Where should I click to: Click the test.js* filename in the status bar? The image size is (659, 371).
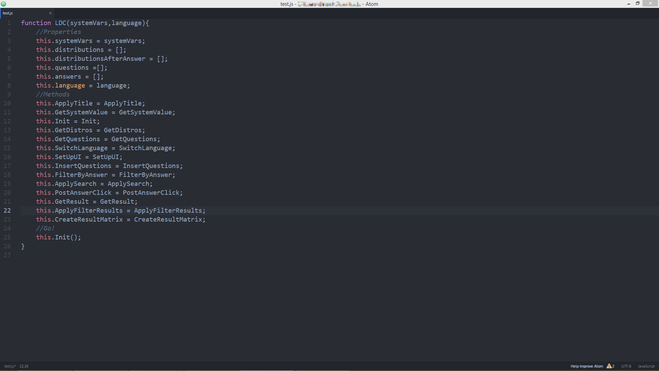pos(10,366)
